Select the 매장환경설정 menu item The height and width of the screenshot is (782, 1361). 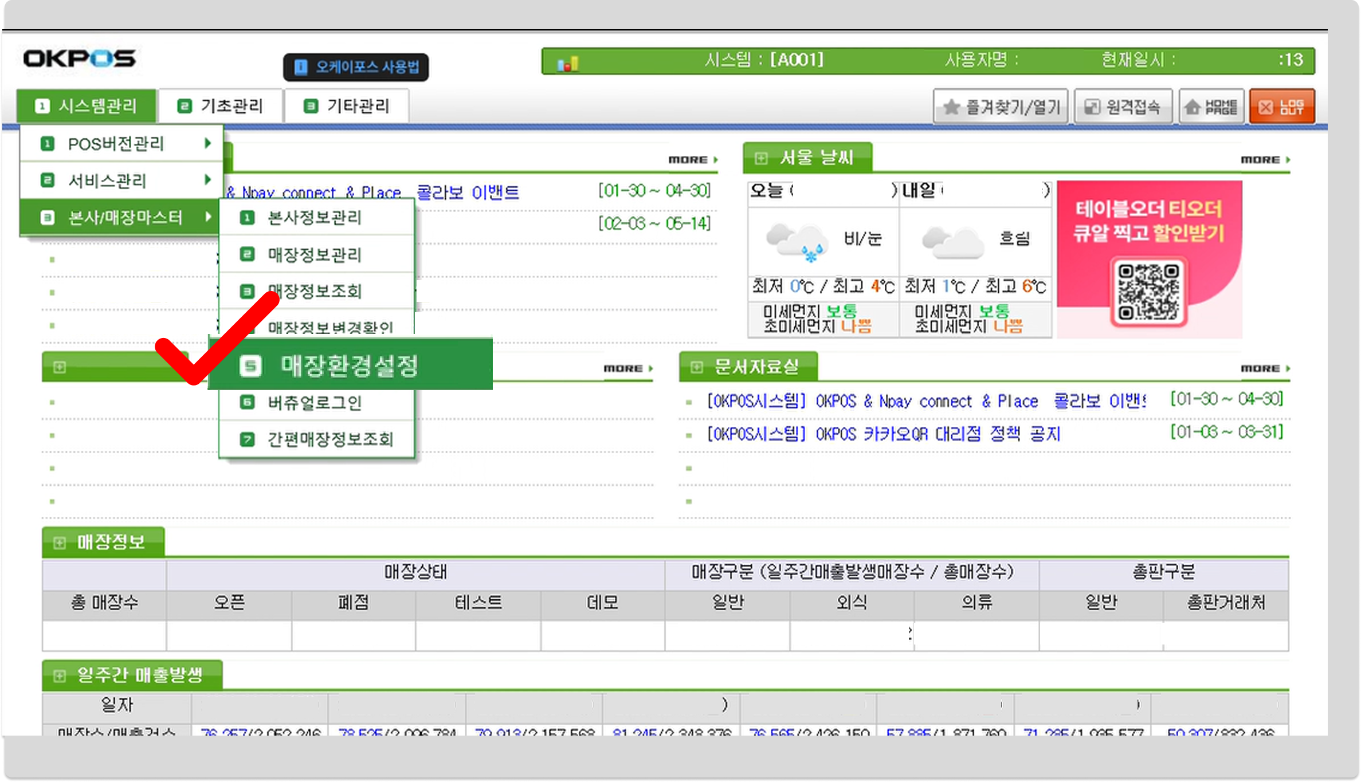tap(350, 365)
